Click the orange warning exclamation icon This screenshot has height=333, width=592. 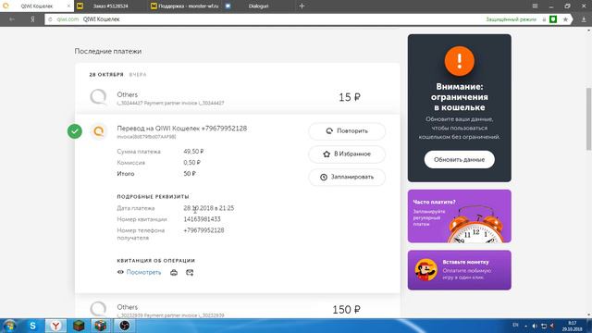tap(459, 61)
